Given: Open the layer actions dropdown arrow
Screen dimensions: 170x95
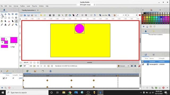Looking at the screenshot, I should pyautogui.click(x=167, y=88).
